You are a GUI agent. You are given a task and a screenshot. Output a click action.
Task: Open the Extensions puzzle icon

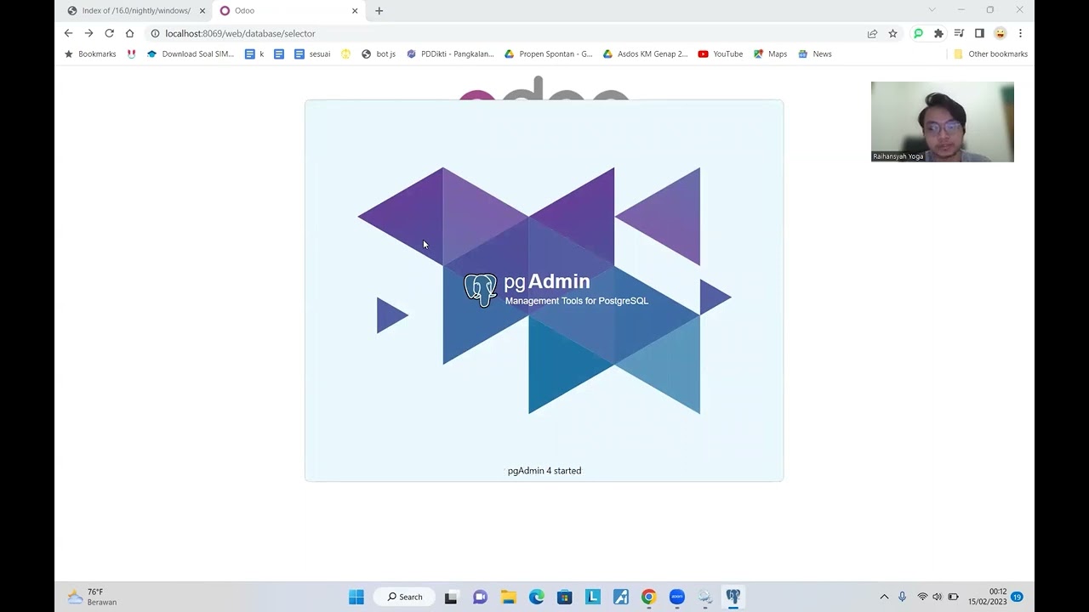[x=938, y=33]
